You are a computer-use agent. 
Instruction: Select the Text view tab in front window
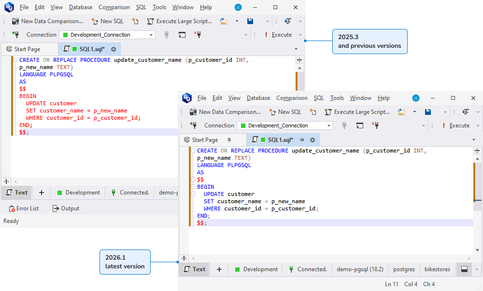click(x=194, y=269)
